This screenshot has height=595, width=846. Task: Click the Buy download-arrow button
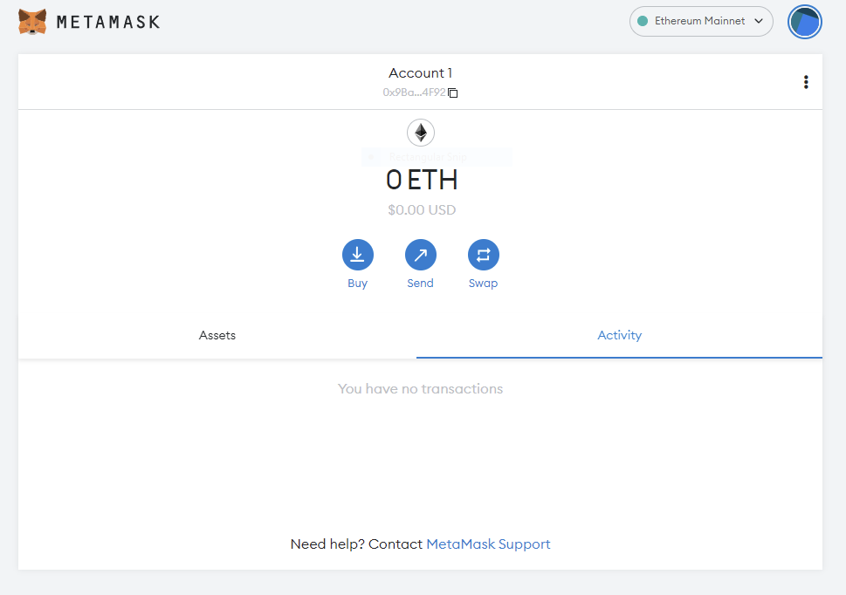click(358, 255)
